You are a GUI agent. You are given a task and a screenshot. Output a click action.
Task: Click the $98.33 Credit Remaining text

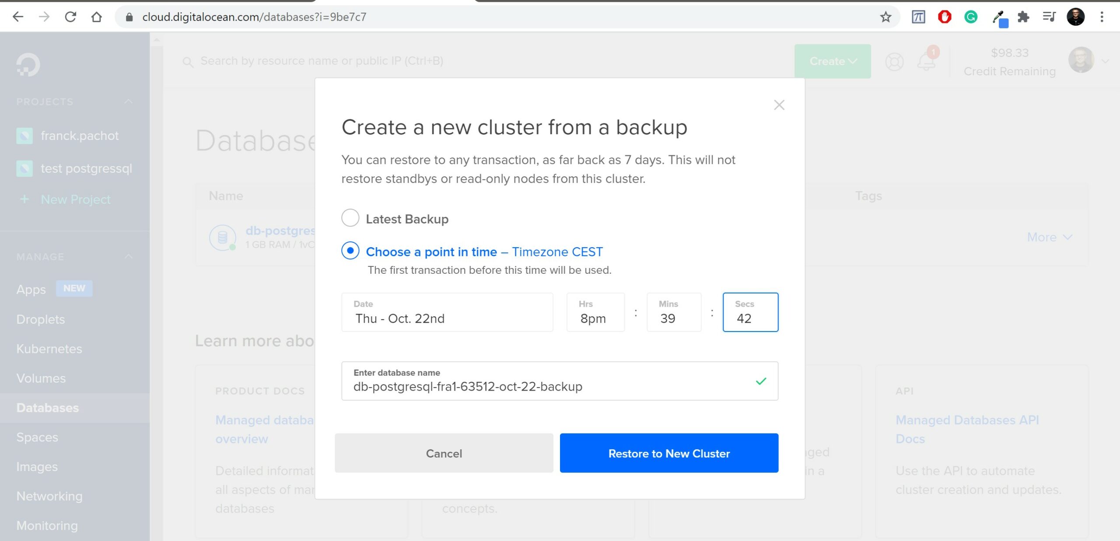[1009, 62]
